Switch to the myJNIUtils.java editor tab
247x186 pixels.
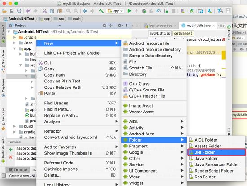pos(198,26)
